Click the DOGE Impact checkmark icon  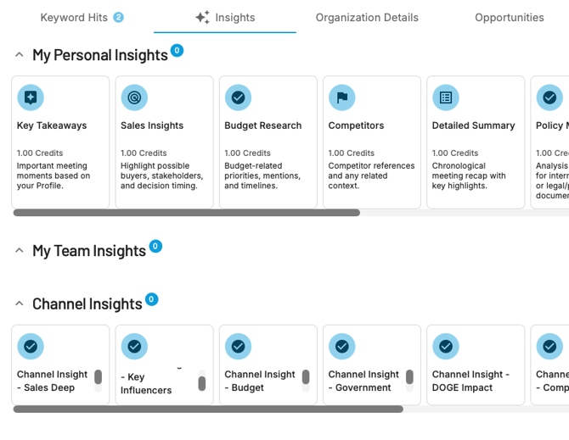point(445,346)
